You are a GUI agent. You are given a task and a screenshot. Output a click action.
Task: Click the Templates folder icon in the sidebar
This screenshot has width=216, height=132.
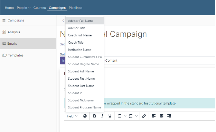(x=4, y=55)
